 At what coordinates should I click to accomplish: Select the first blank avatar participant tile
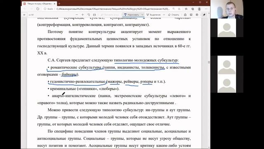point(227,28)
